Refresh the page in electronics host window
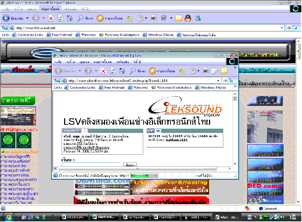The width and height of the screenshot is (302, 222). click(x=60, y=18)
